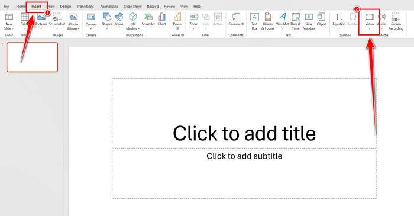Image resolution: width=414 pixels, height=216 pixels.
Task: Expand the 3D Models dropdown arrow
Action: pyautogui.click(x=138, y=29)
